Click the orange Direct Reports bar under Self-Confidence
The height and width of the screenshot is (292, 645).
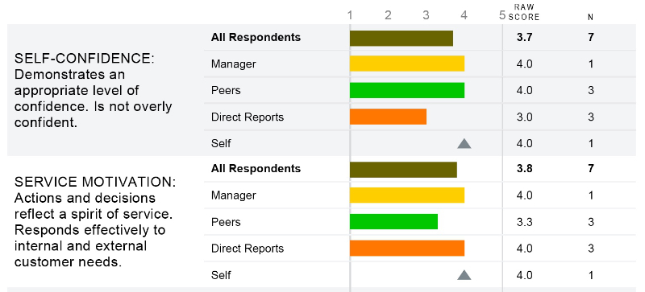(389, 117)
